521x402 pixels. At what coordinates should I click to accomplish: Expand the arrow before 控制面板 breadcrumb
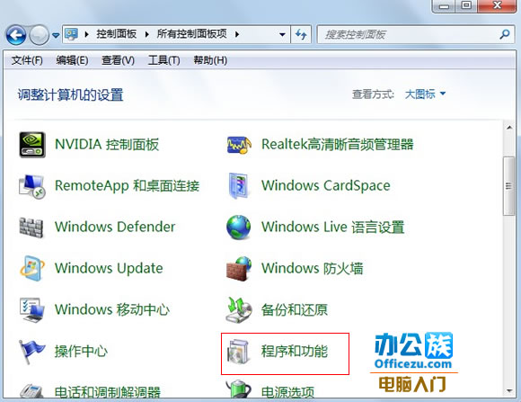pyautogui.click(x=86, y=34)
